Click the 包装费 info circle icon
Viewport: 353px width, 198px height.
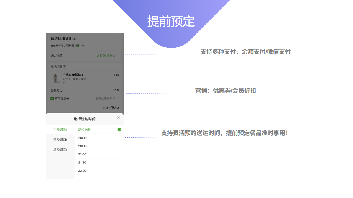click(61, 90)
